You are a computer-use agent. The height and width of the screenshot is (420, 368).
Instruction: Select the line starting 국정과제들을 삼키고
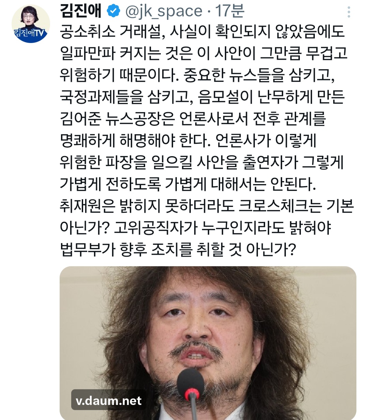[202, 97]
